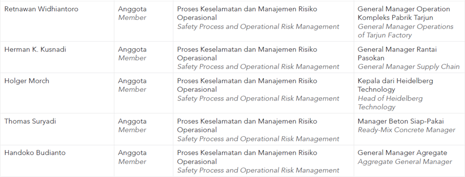Screen dimensions: 465x177
Task: Select the name Retnawan Widhiantoro
Action: [41, 9]
